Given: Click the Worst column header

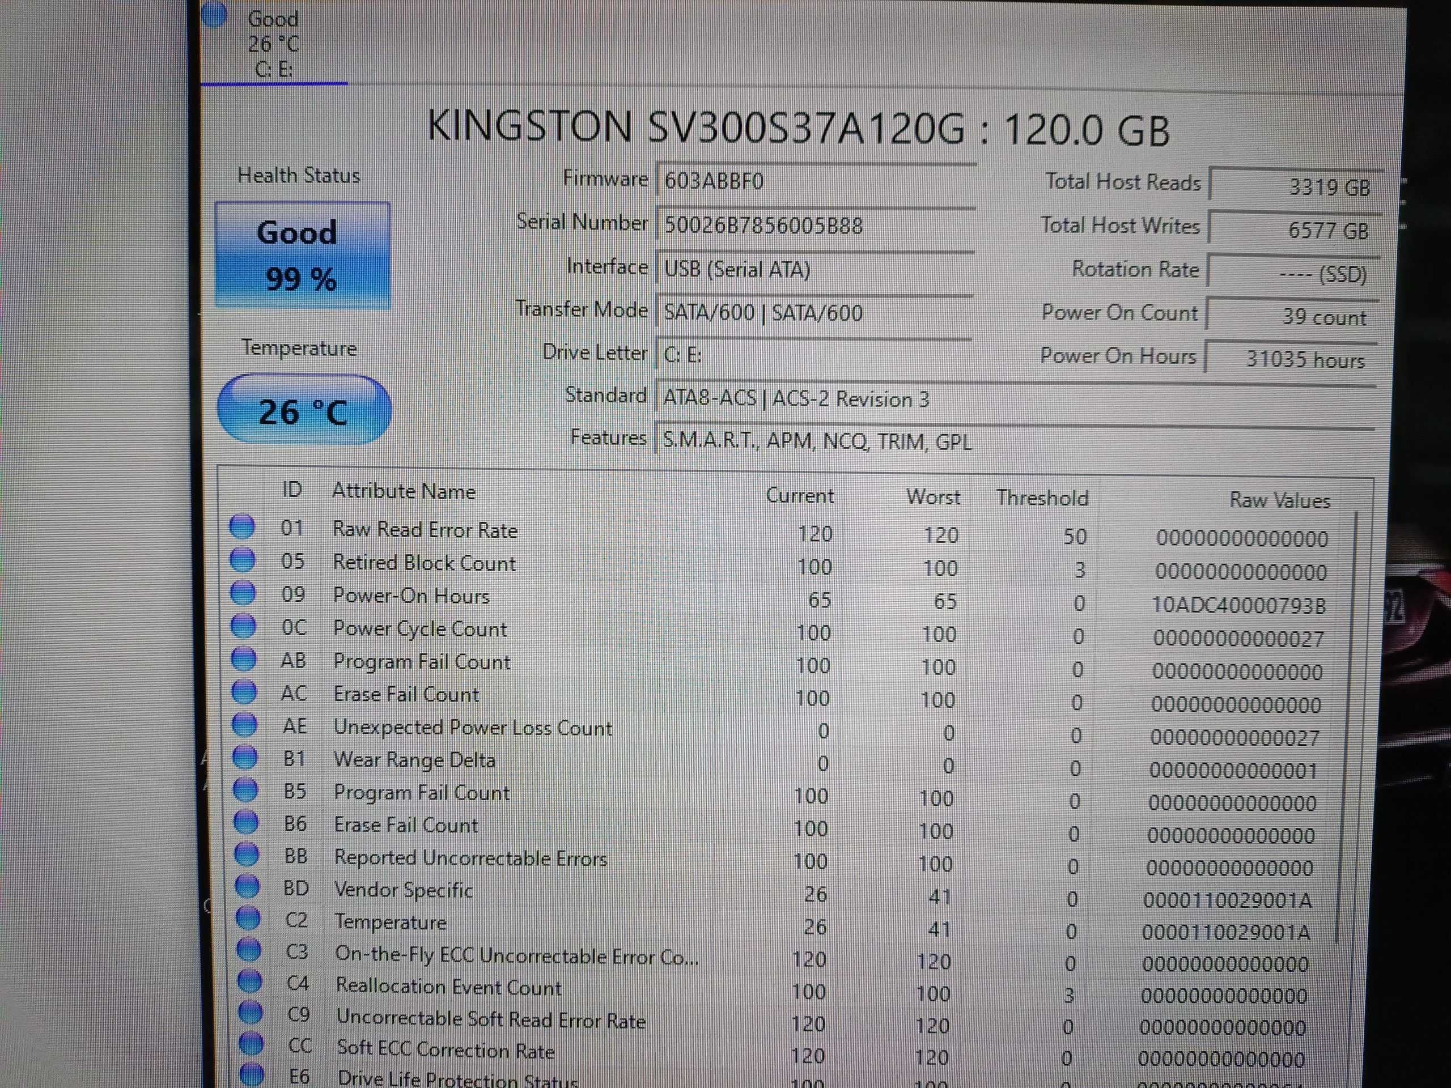Looking at the screenshot, I should (x=933, y=496).
